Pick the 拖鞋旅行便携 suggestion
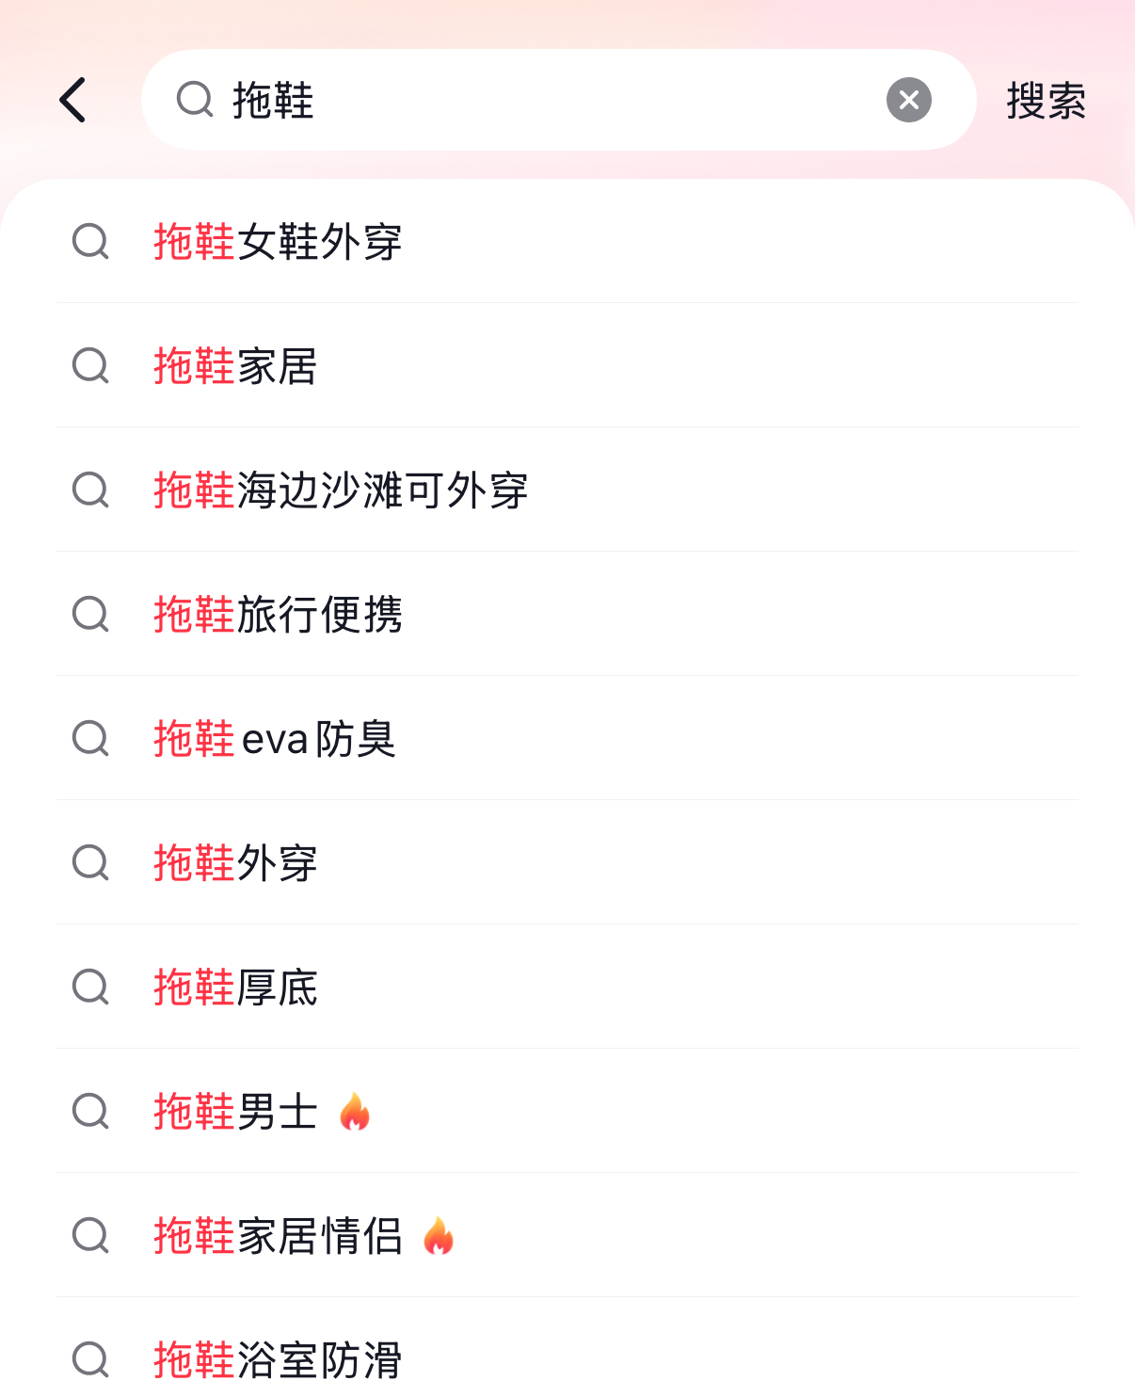Image resolution: width=1135 pixels, height=1397 pixels. point(567,614)
